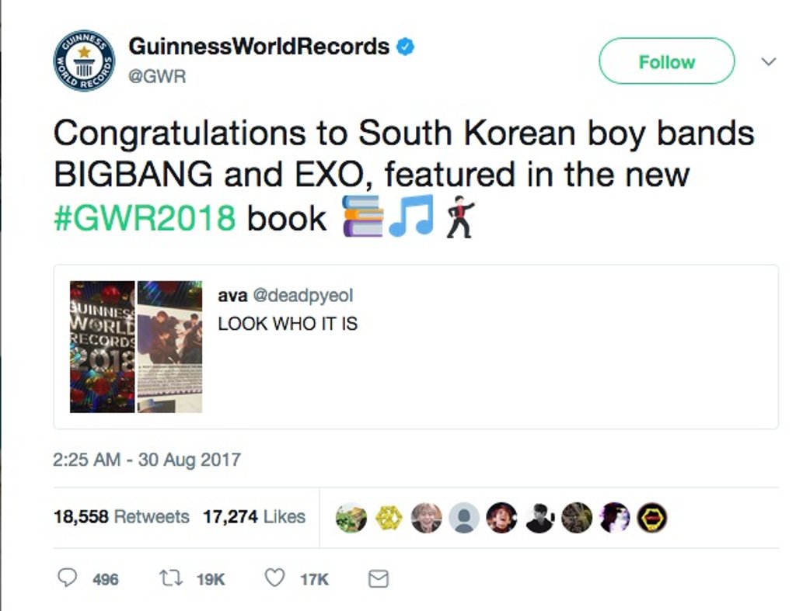
Task: Open the black hexagon red lips avatar
Action: pyautogui.click(x=652, y=518)
